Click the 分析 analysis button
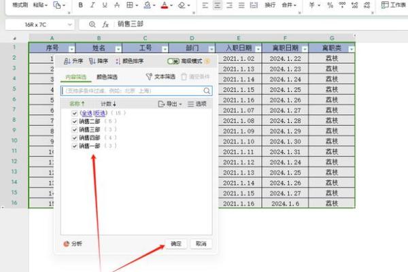 (x=73, y=243)
